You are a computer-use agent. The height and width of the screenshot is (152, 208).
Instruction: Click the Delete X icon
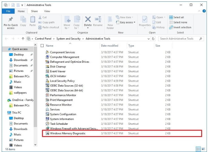pos(88,19)
